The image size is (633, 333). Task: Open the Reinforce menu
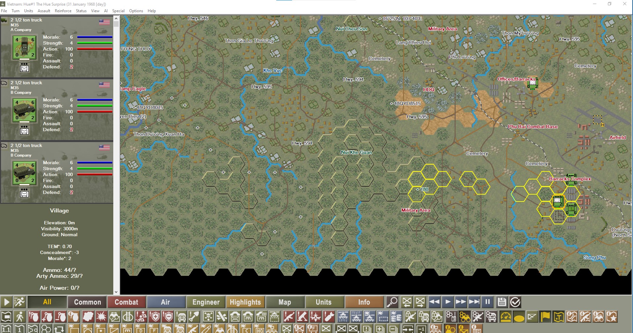(x=63, y=11)
